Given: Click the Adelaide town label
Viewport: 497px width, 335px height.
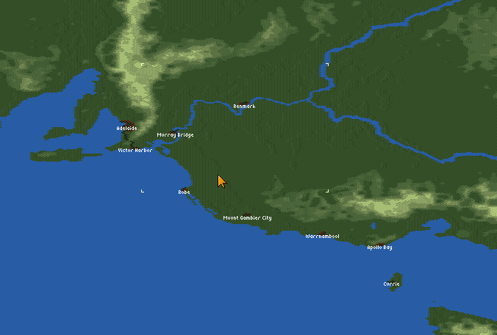Looking at the screenshot, I should click(126, 129).
